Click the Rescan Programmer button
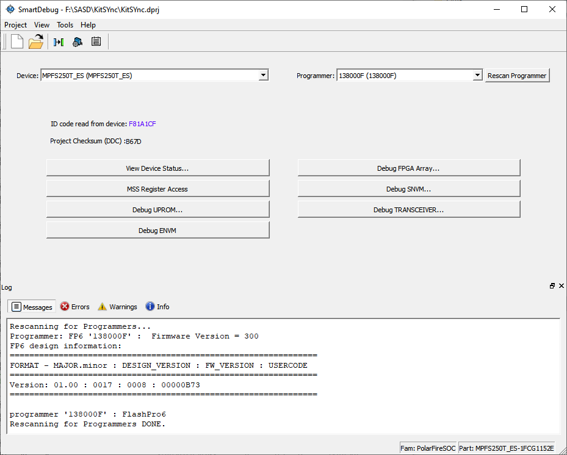 point(517,76)
